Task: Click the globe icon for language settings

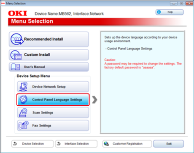Action: [23, 99]
